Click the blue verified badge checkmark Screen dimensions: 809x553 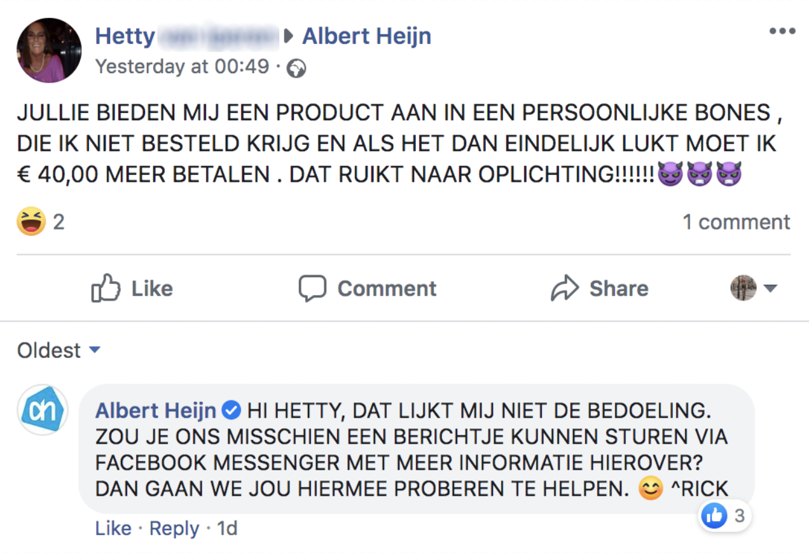click(232, 411)
